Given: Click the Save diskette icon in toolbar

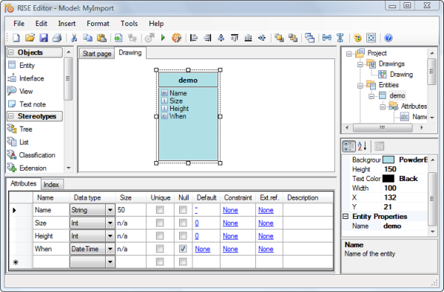Looking at the screenshot, I should click(x=44, y=38).
